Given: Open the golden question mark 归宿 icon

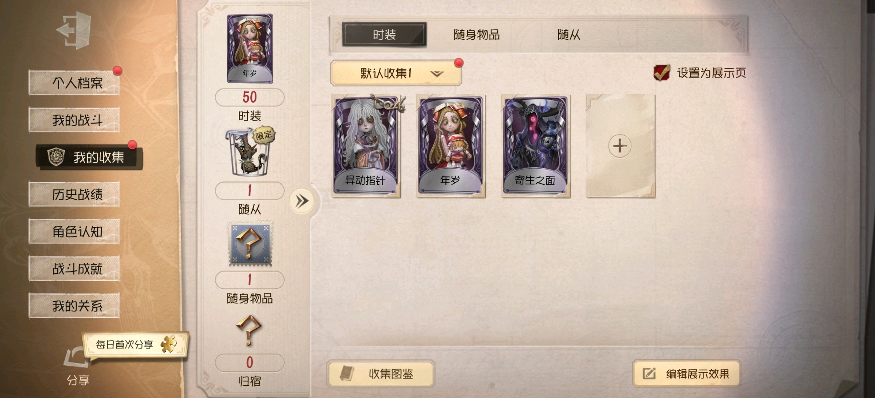Looking at the screenshot, I should (249, 330).
